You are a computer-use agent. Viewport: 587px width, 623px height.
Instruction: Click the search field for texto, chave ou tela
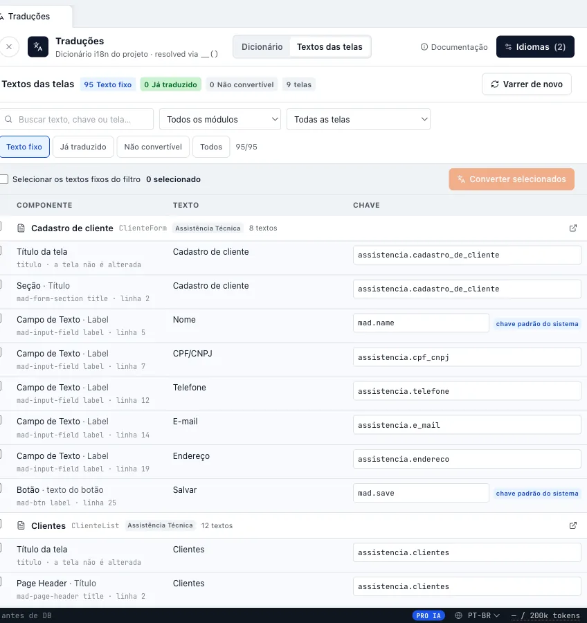(76, 119)
